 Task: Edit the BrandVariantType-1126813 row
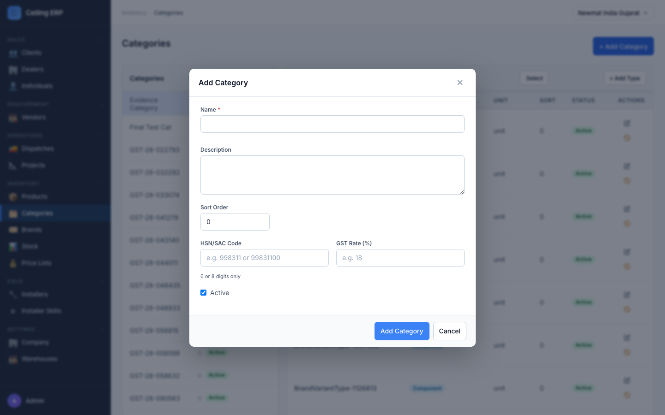coord(627,381)
